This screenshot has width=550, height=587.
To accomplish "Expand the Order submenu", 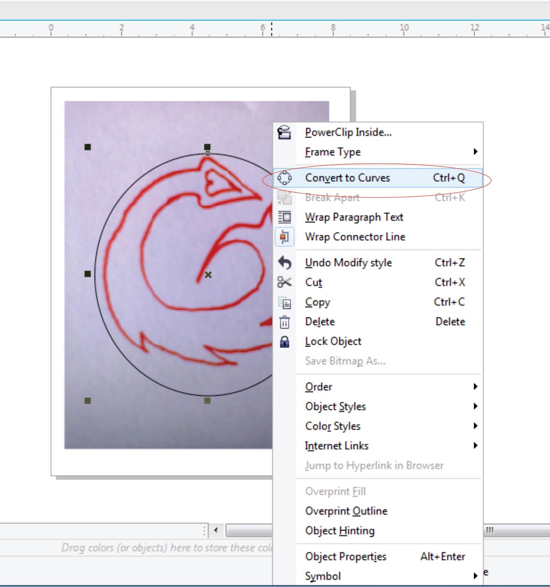I will click(378, 387).
